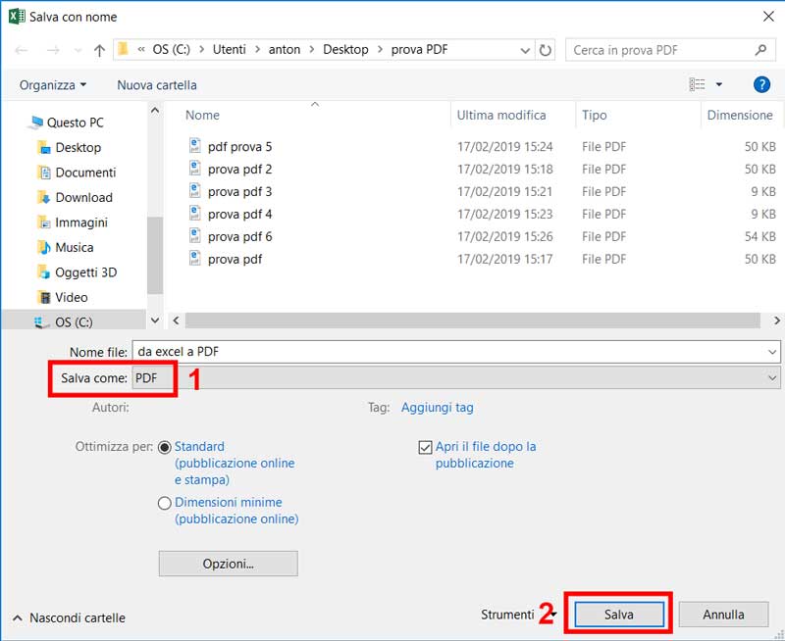Open the Opzioni... dialog

[x=229, y=564]
